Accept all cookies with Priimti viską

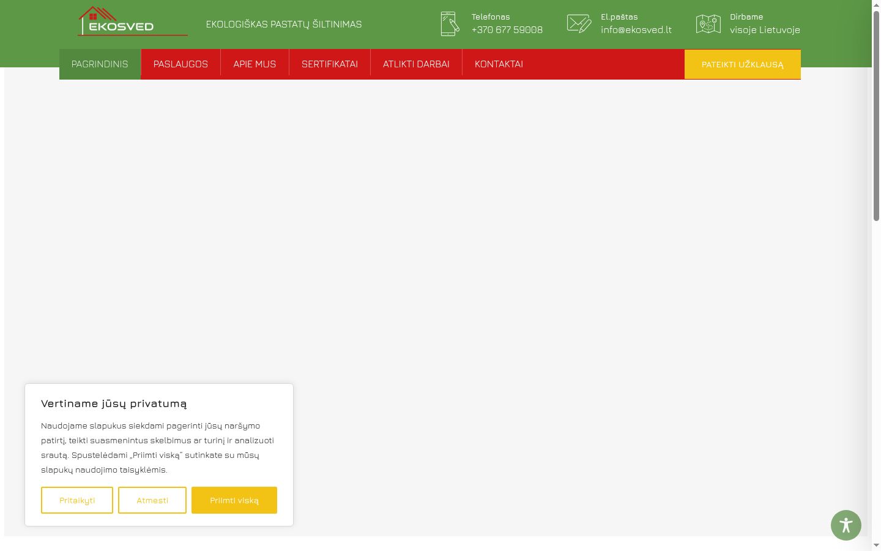pyautogui.click(x=234, y=500)
